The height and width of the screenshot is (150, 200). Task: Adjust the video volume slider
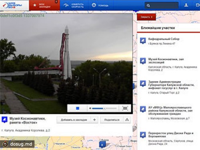tap(104, 108)
